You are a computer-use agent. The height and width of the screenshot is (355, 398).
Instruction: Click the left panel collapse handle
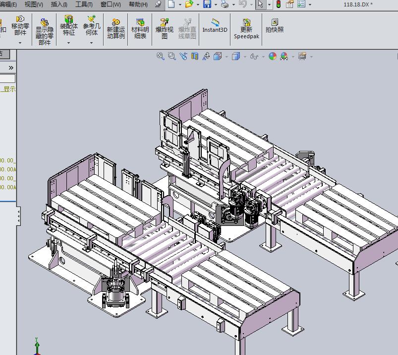tap(18, 216)
